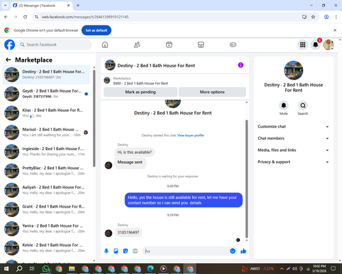
Task: Open the Friends icon in top navigation
Action: click(137, 45)
